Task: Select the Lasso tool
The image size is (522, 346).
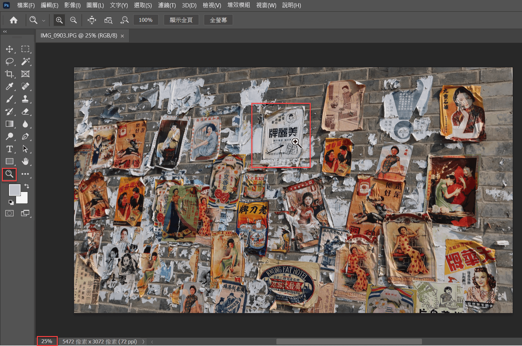Action: coord(9,62)
